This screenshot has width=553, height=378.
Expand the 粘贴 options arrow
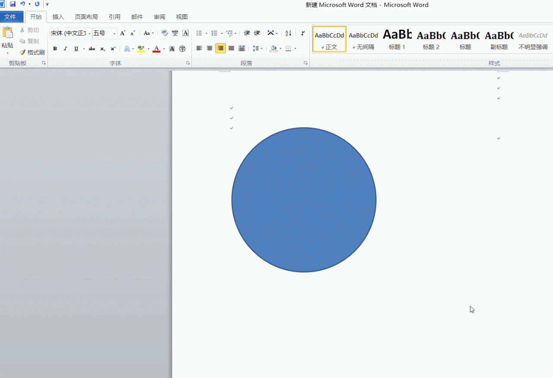[7, 53]
